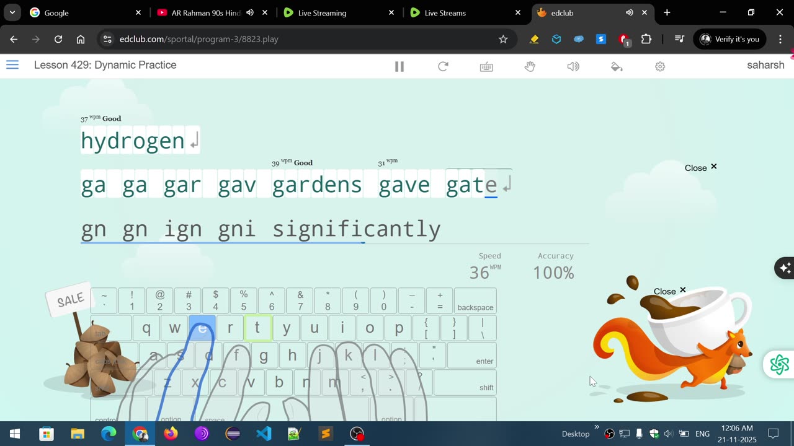
Task: Click the word 'gardens' in lesson text
Action: (x=317, y=185)
